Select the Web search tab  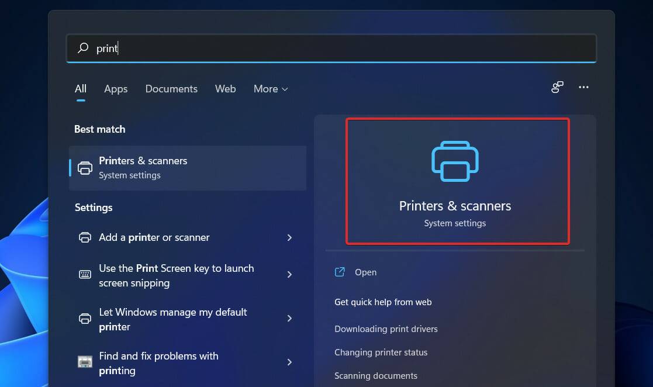point(225,89)
